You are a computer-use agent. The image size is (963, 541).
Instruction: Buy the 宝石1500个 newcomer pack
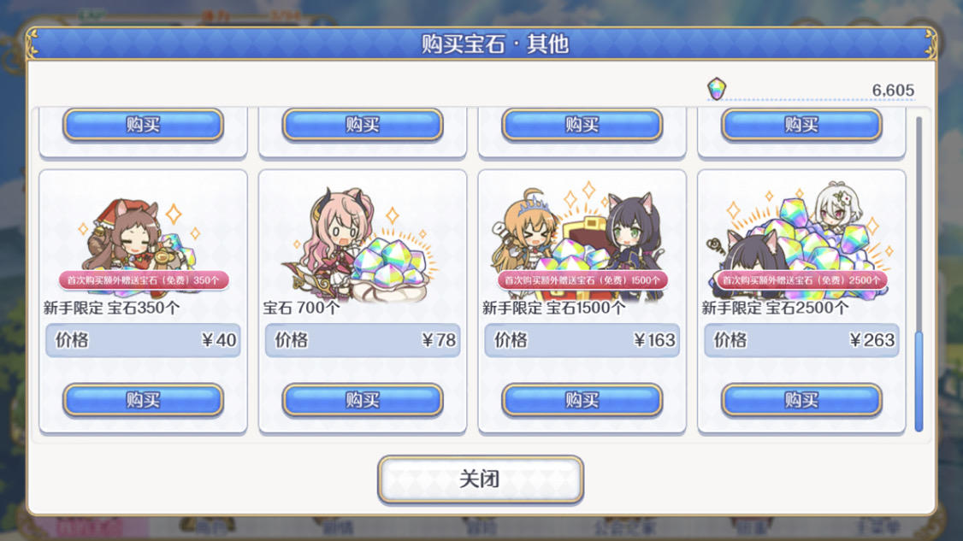[x=582, y=400]
